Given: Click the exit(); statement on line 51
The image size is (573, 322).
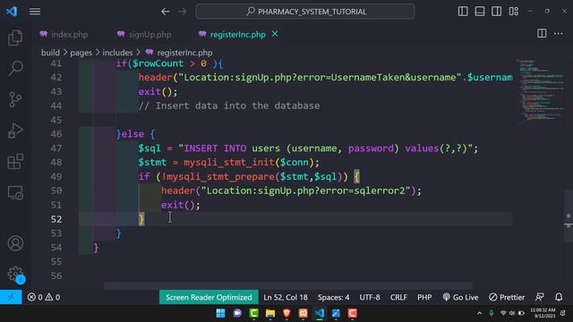Looking at the screenshot, I should click(x=181, y=205).
